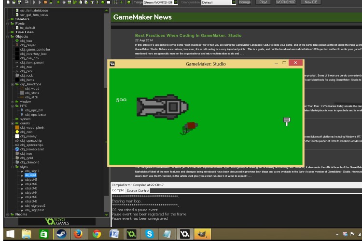Switch to the Source Control tab
The image size is (362, 241).
click(x=138, y=190)
